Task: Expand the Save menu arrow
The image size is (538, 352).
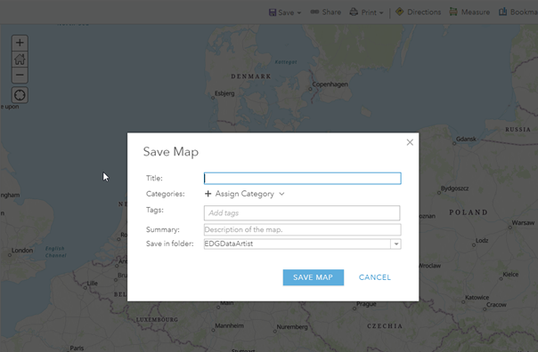Action: (299, 13)
